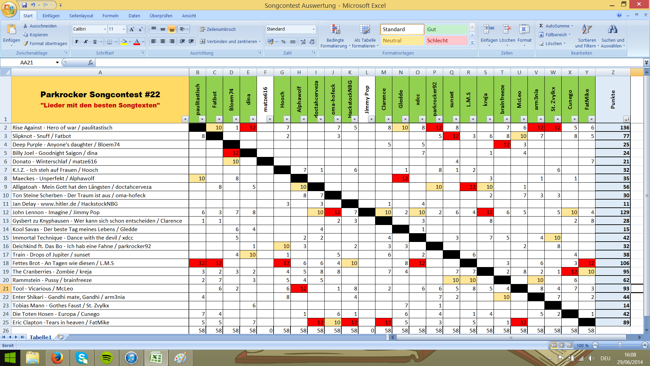650x366 pixels.
Task: Apply the Neutral cell style
Action: click(402, 40)
